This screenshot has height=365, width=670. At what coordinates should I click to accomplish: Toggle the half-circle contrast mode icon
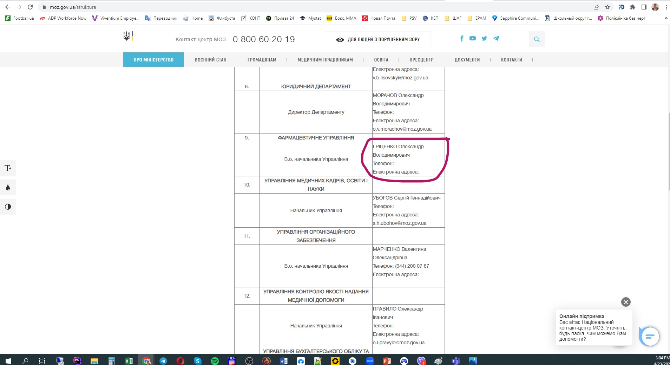(x=8, y=207)
